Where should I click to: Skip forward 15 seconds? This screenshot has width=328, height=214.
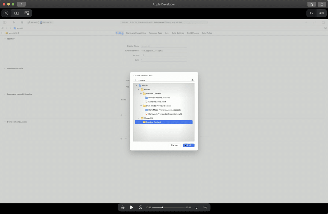pos(140,207)
